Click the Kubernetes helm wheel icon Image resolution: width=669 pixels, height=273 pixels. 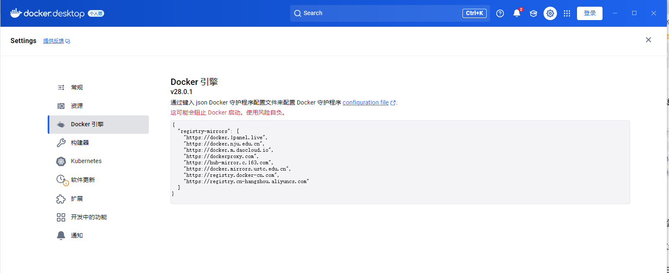click(x=61, y=161)
